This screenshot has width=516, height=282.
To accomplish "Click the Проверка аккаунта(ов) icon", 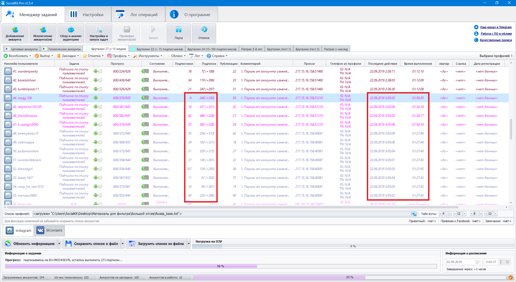I will coord(127,30).
